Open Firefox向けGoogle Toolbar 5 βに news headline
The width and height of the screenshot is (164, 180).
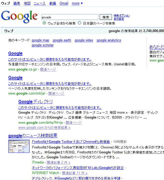click(71, 142)
